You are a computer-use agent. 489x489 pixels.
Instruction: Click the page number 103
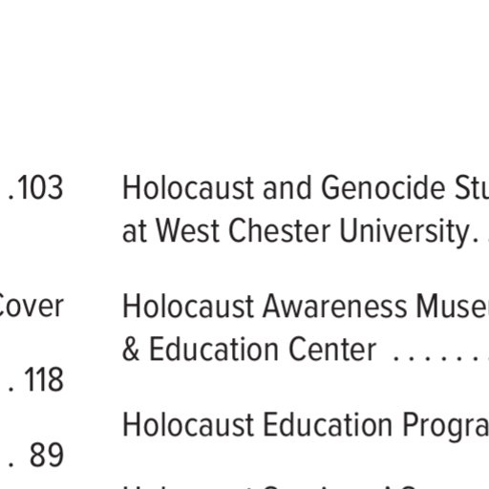pos(39,188)
